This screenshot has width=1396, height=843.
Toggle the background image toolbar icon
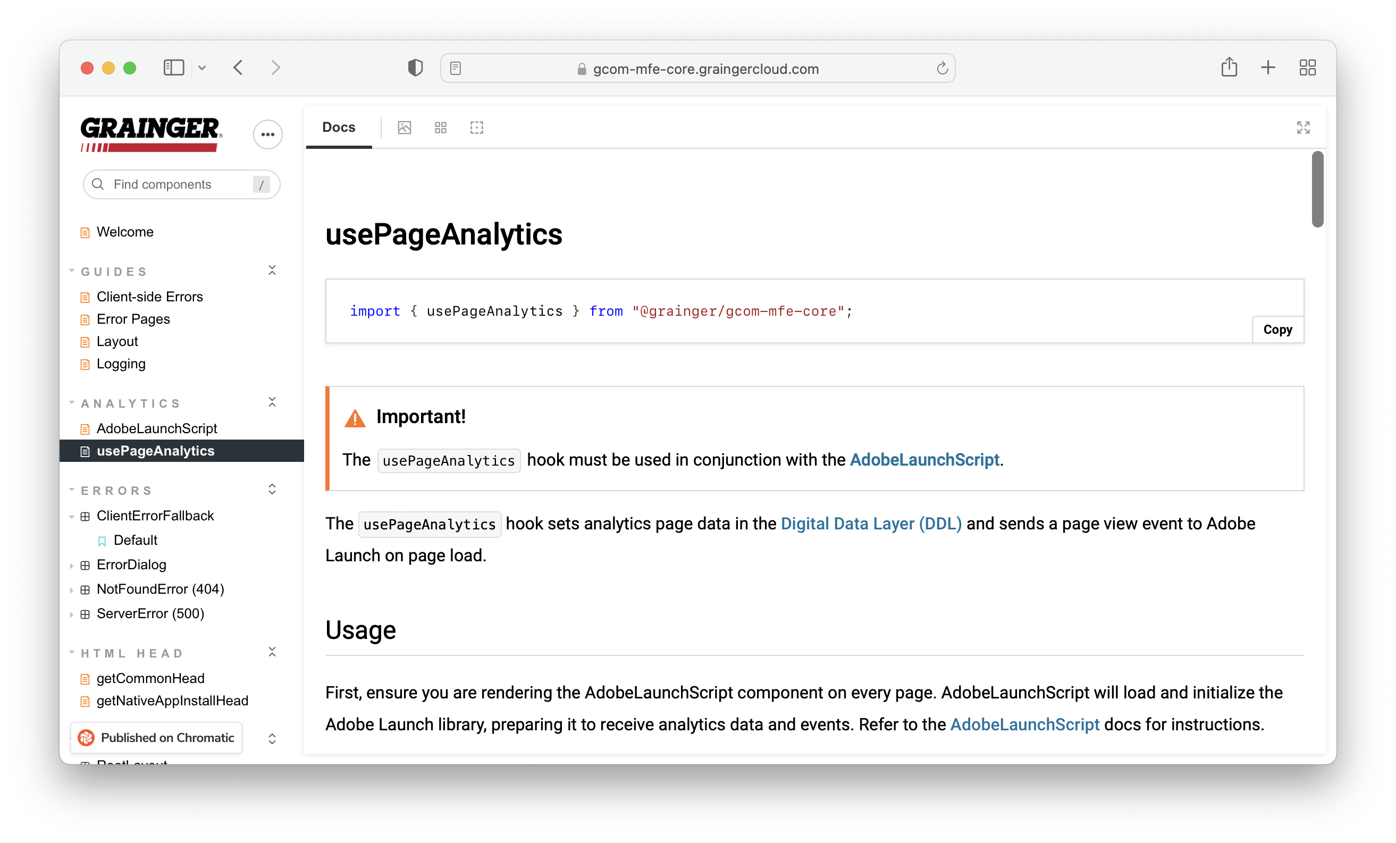pos(405,128)
